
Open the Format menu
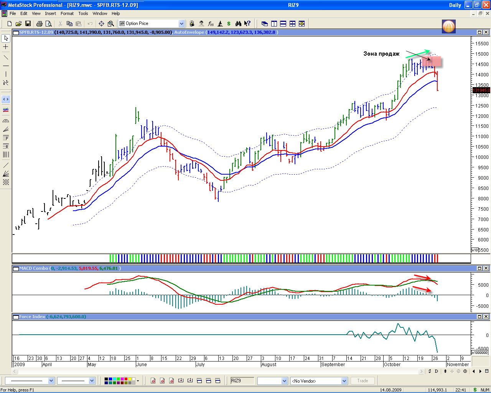pos(67,13)
